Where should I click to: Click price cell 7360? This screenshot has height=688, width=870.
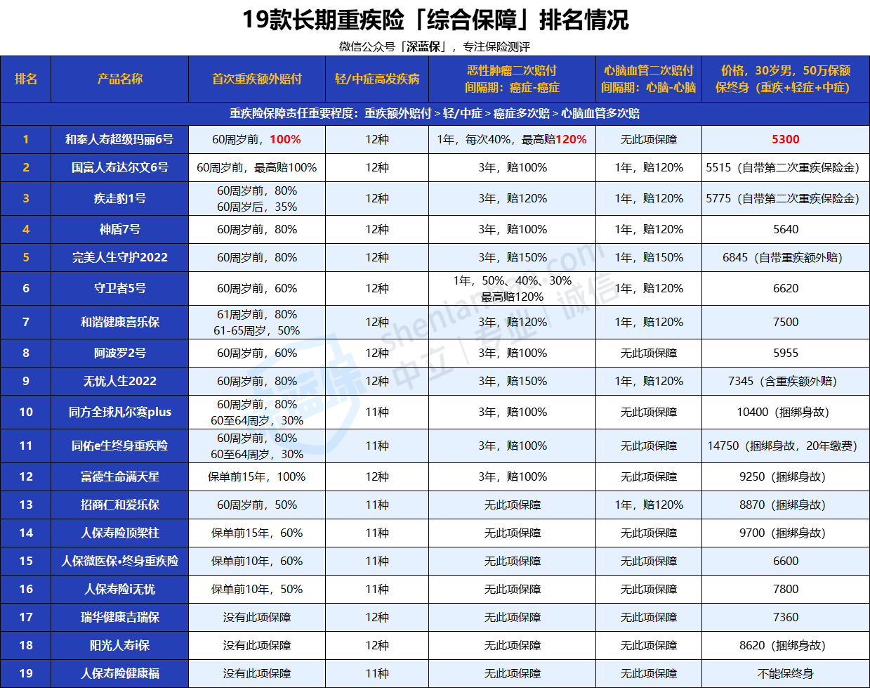[786, 617]
